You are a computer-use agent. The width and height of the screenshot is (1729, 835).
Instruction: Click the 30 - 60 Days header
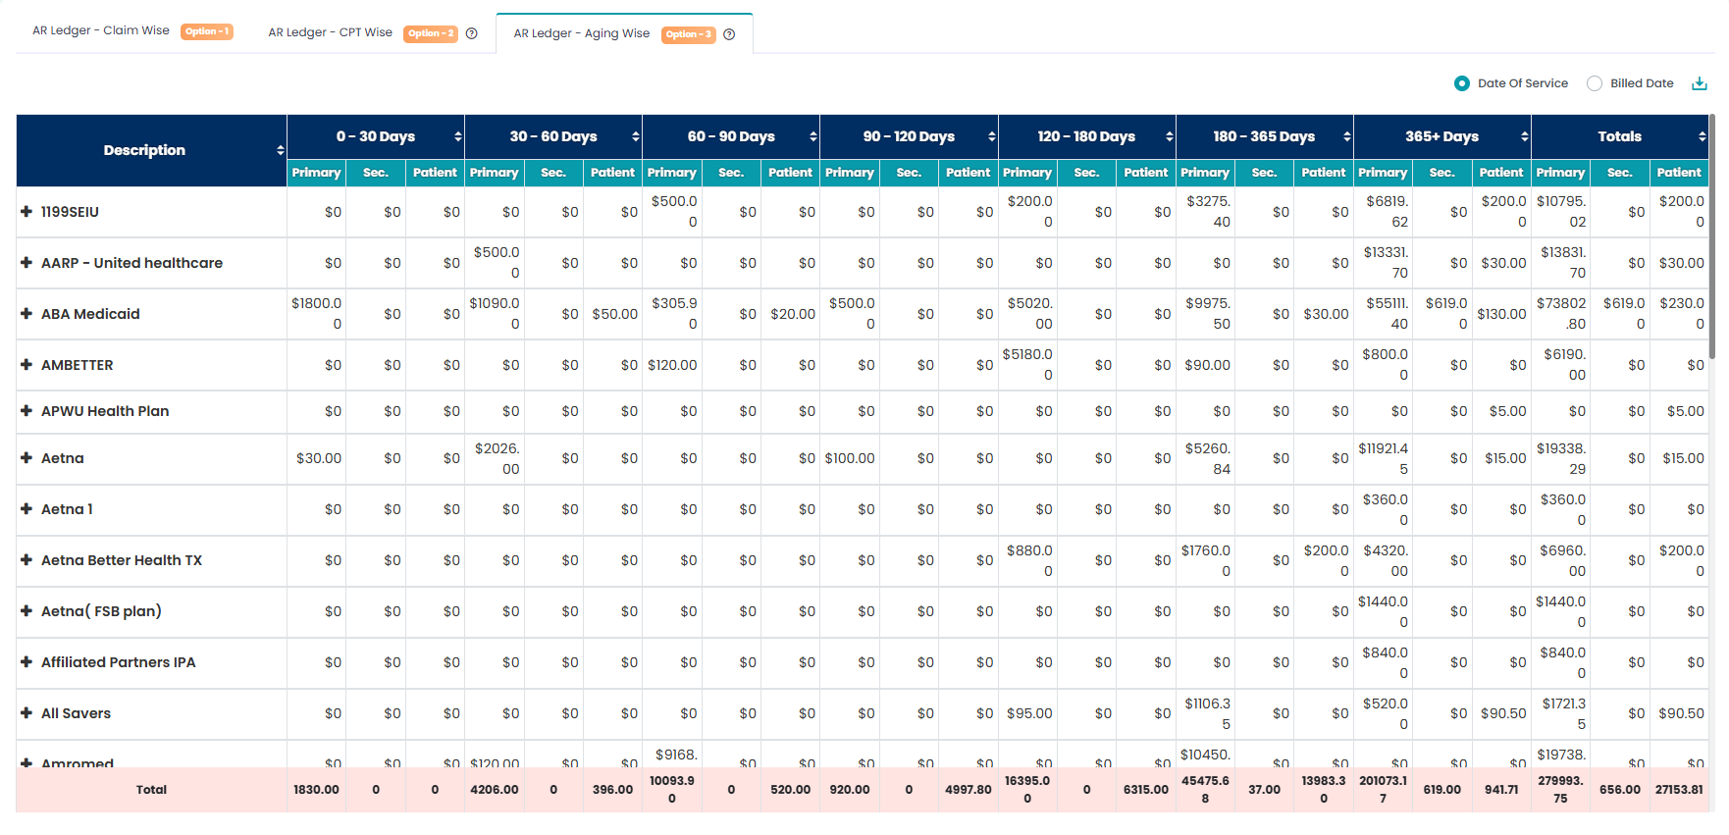(x=552, y=136)
